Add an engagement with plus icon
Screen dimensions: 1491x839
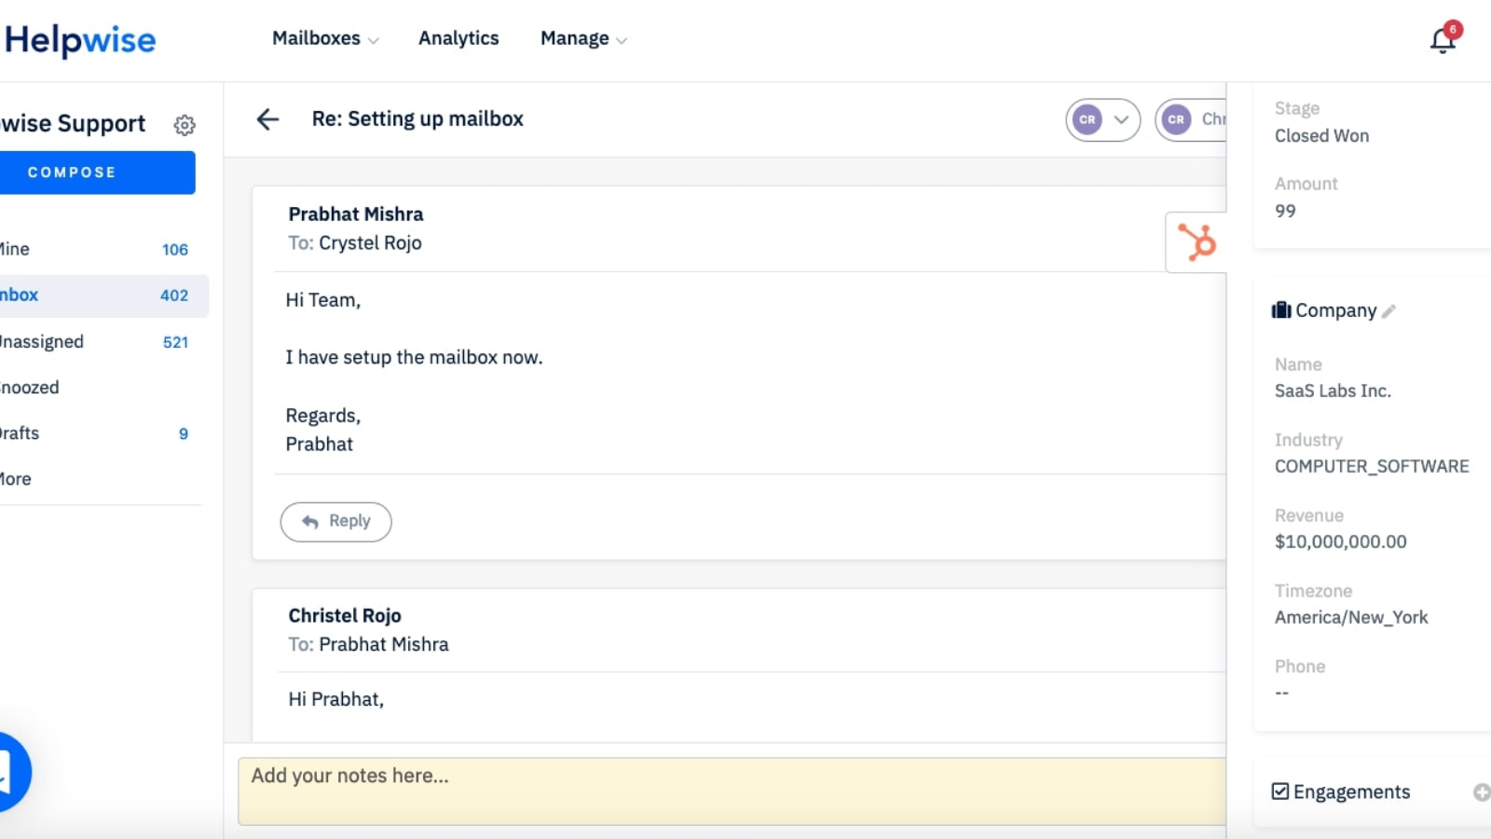(1481, 792)
